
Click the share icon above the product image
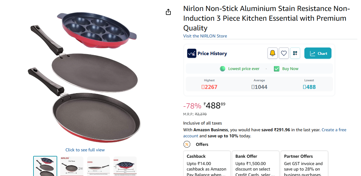click(x=168, y=12)
